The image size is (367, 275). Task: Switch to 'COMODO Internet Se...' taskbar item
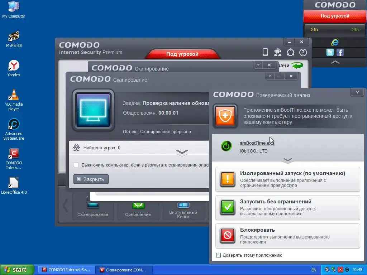(66, 270)
